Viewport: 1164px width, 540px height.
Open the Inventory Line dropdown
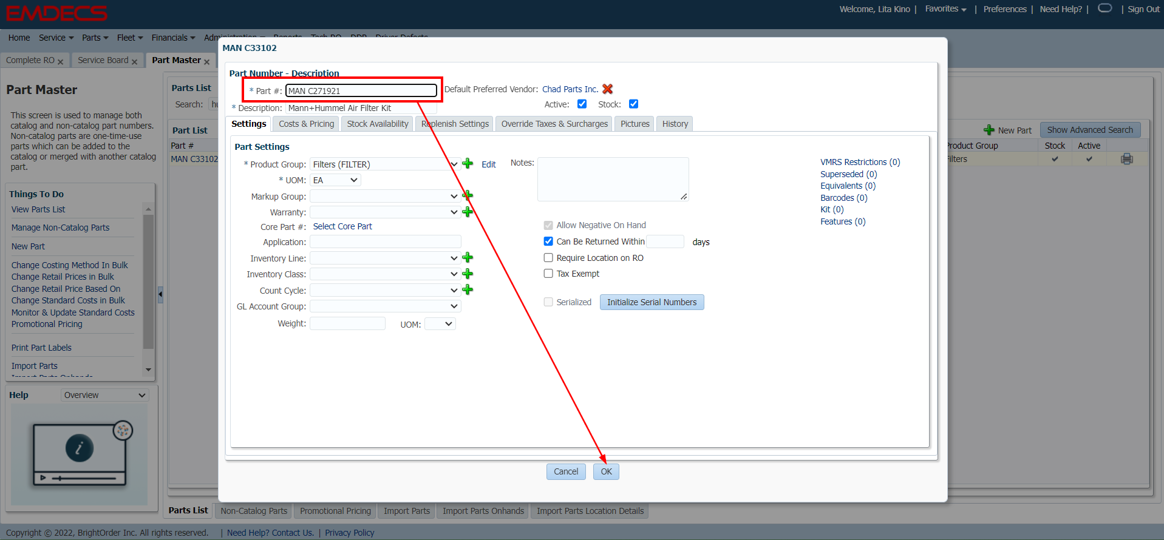point(385,258)
